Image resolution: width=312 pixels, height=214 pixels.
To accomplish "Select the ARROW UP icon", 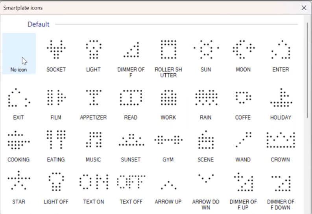I will [x=168, y=185].
